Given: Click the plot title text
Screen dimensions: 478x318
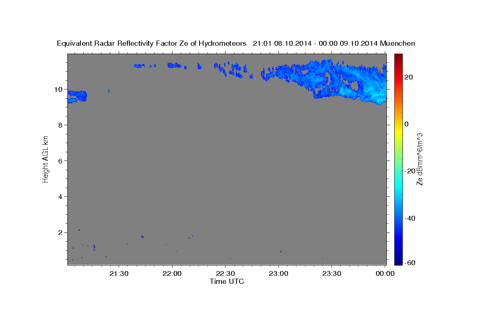Looking at the screenshot, I should pos(236,43).
